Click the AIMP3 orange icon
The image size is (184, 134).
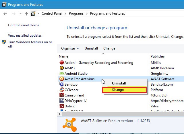tap(62, 68)
